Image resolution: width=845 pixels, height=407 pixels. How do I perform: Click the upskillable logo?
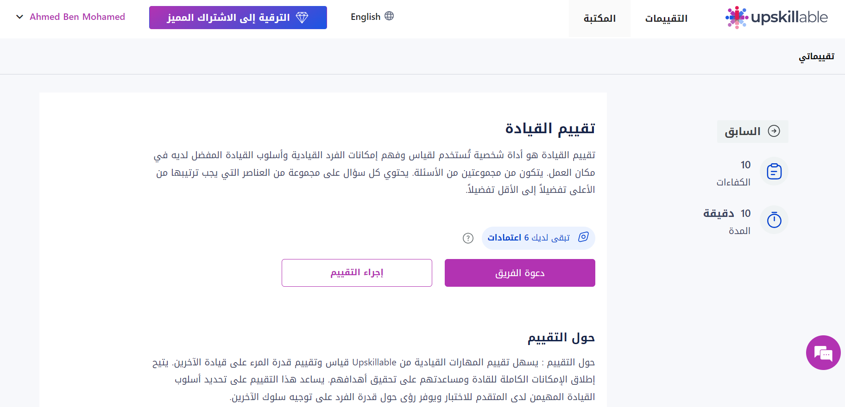click(776, 18)
